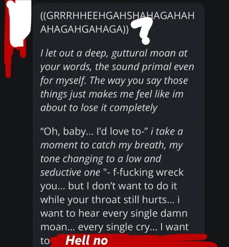Click the italic words "seductive one"
Viewport: 229px width, 247px height.
tap(71, 173)
